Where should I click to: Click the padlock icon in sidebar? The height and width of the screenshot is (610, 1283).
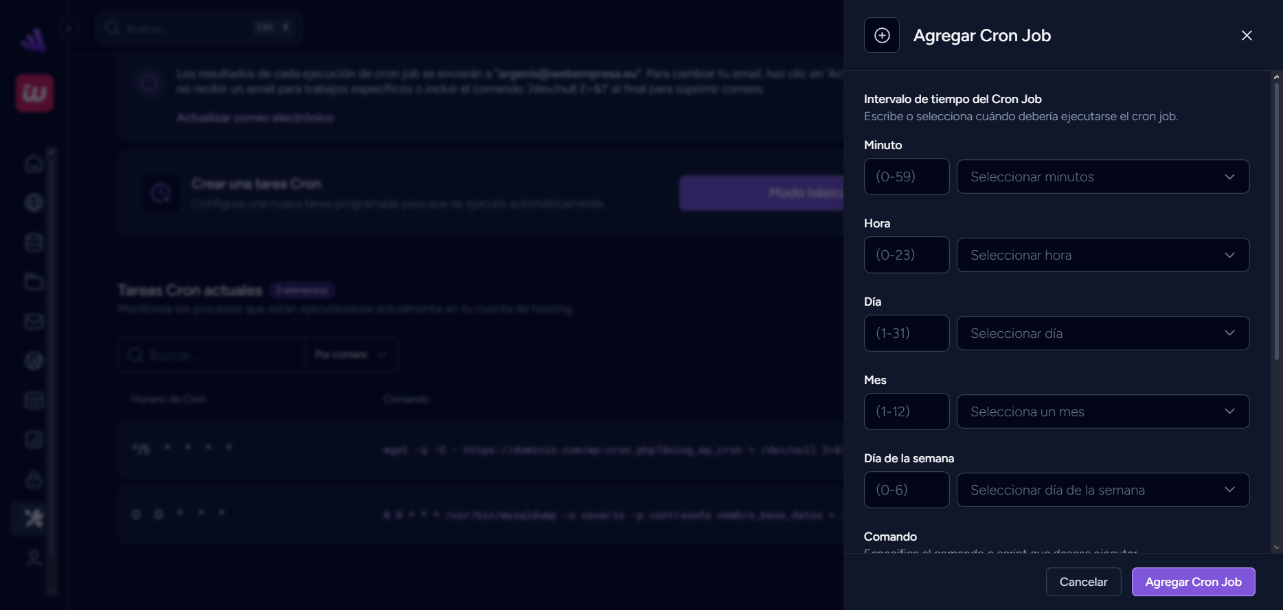[x=34, y=479]
